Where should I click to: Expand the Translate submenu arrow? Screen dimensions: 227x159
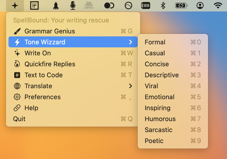(130, 86)
